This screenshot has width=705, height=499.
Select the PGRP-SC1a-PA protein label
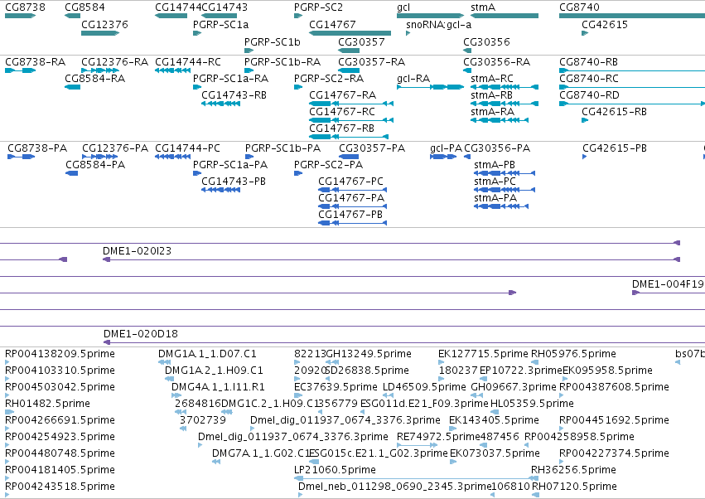(x=230, y=165)
